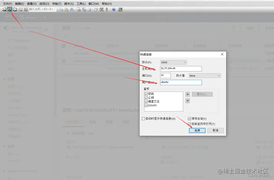Open EC2 Dashboard link in AWS sidebar

pyautogui.click(x=19, y=41)
